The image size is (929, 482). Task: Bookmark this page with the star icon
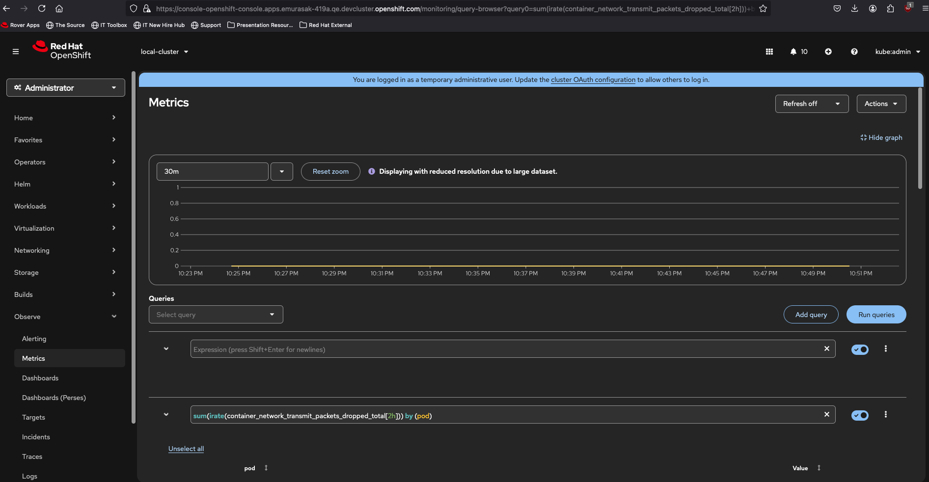tap(763, 8)
